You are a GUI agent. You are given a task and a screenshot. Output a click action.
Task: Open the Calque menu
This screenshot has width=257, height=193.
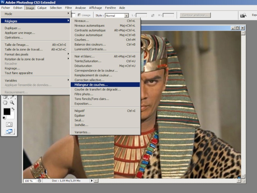click(42, 8)
